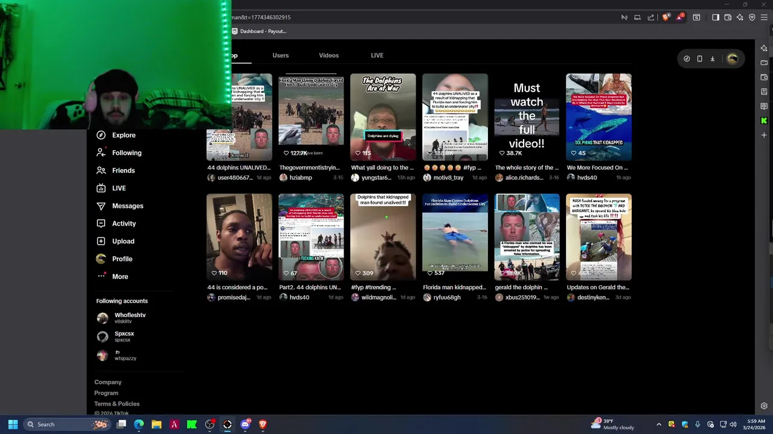The image size is (773, 434).
Task: Click the green Kick icon in browser sidebar
Action: click(764, 121)
